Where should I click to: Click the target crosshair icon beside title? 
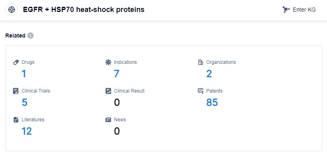(12, 10)
